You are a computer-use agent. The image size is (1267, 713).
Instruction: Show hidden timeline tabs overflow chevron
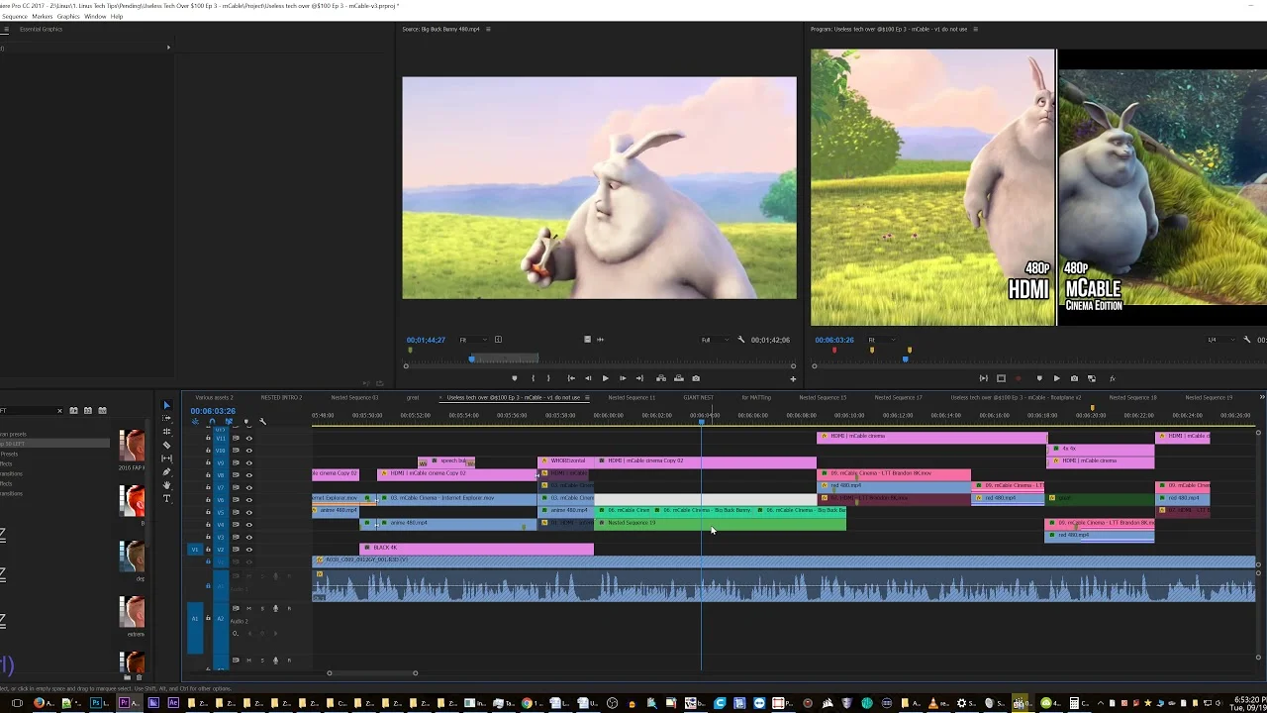click(x=1262, y=397)
